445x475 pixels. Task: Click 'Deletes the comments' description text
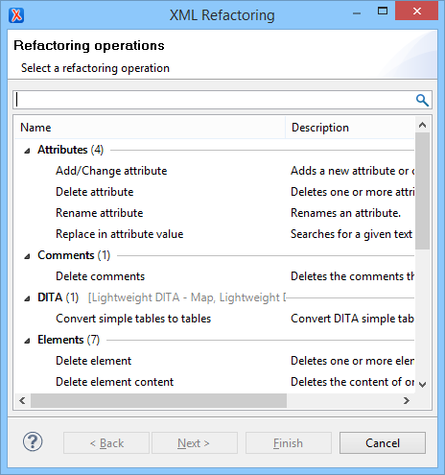tap(352, 276)
